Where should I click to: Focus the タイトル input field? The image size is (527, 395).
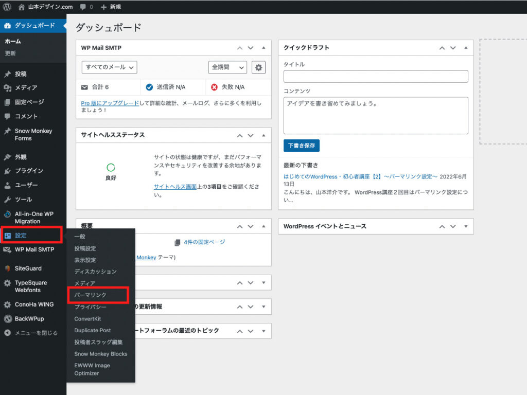376,76
